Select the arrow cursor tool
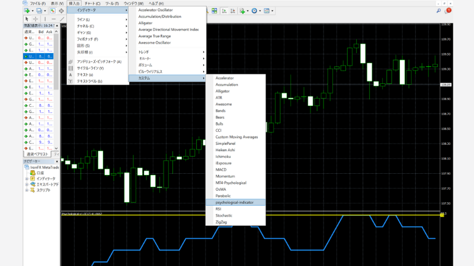The height and width of the screenshot is (266, 474). pos(27,19)
